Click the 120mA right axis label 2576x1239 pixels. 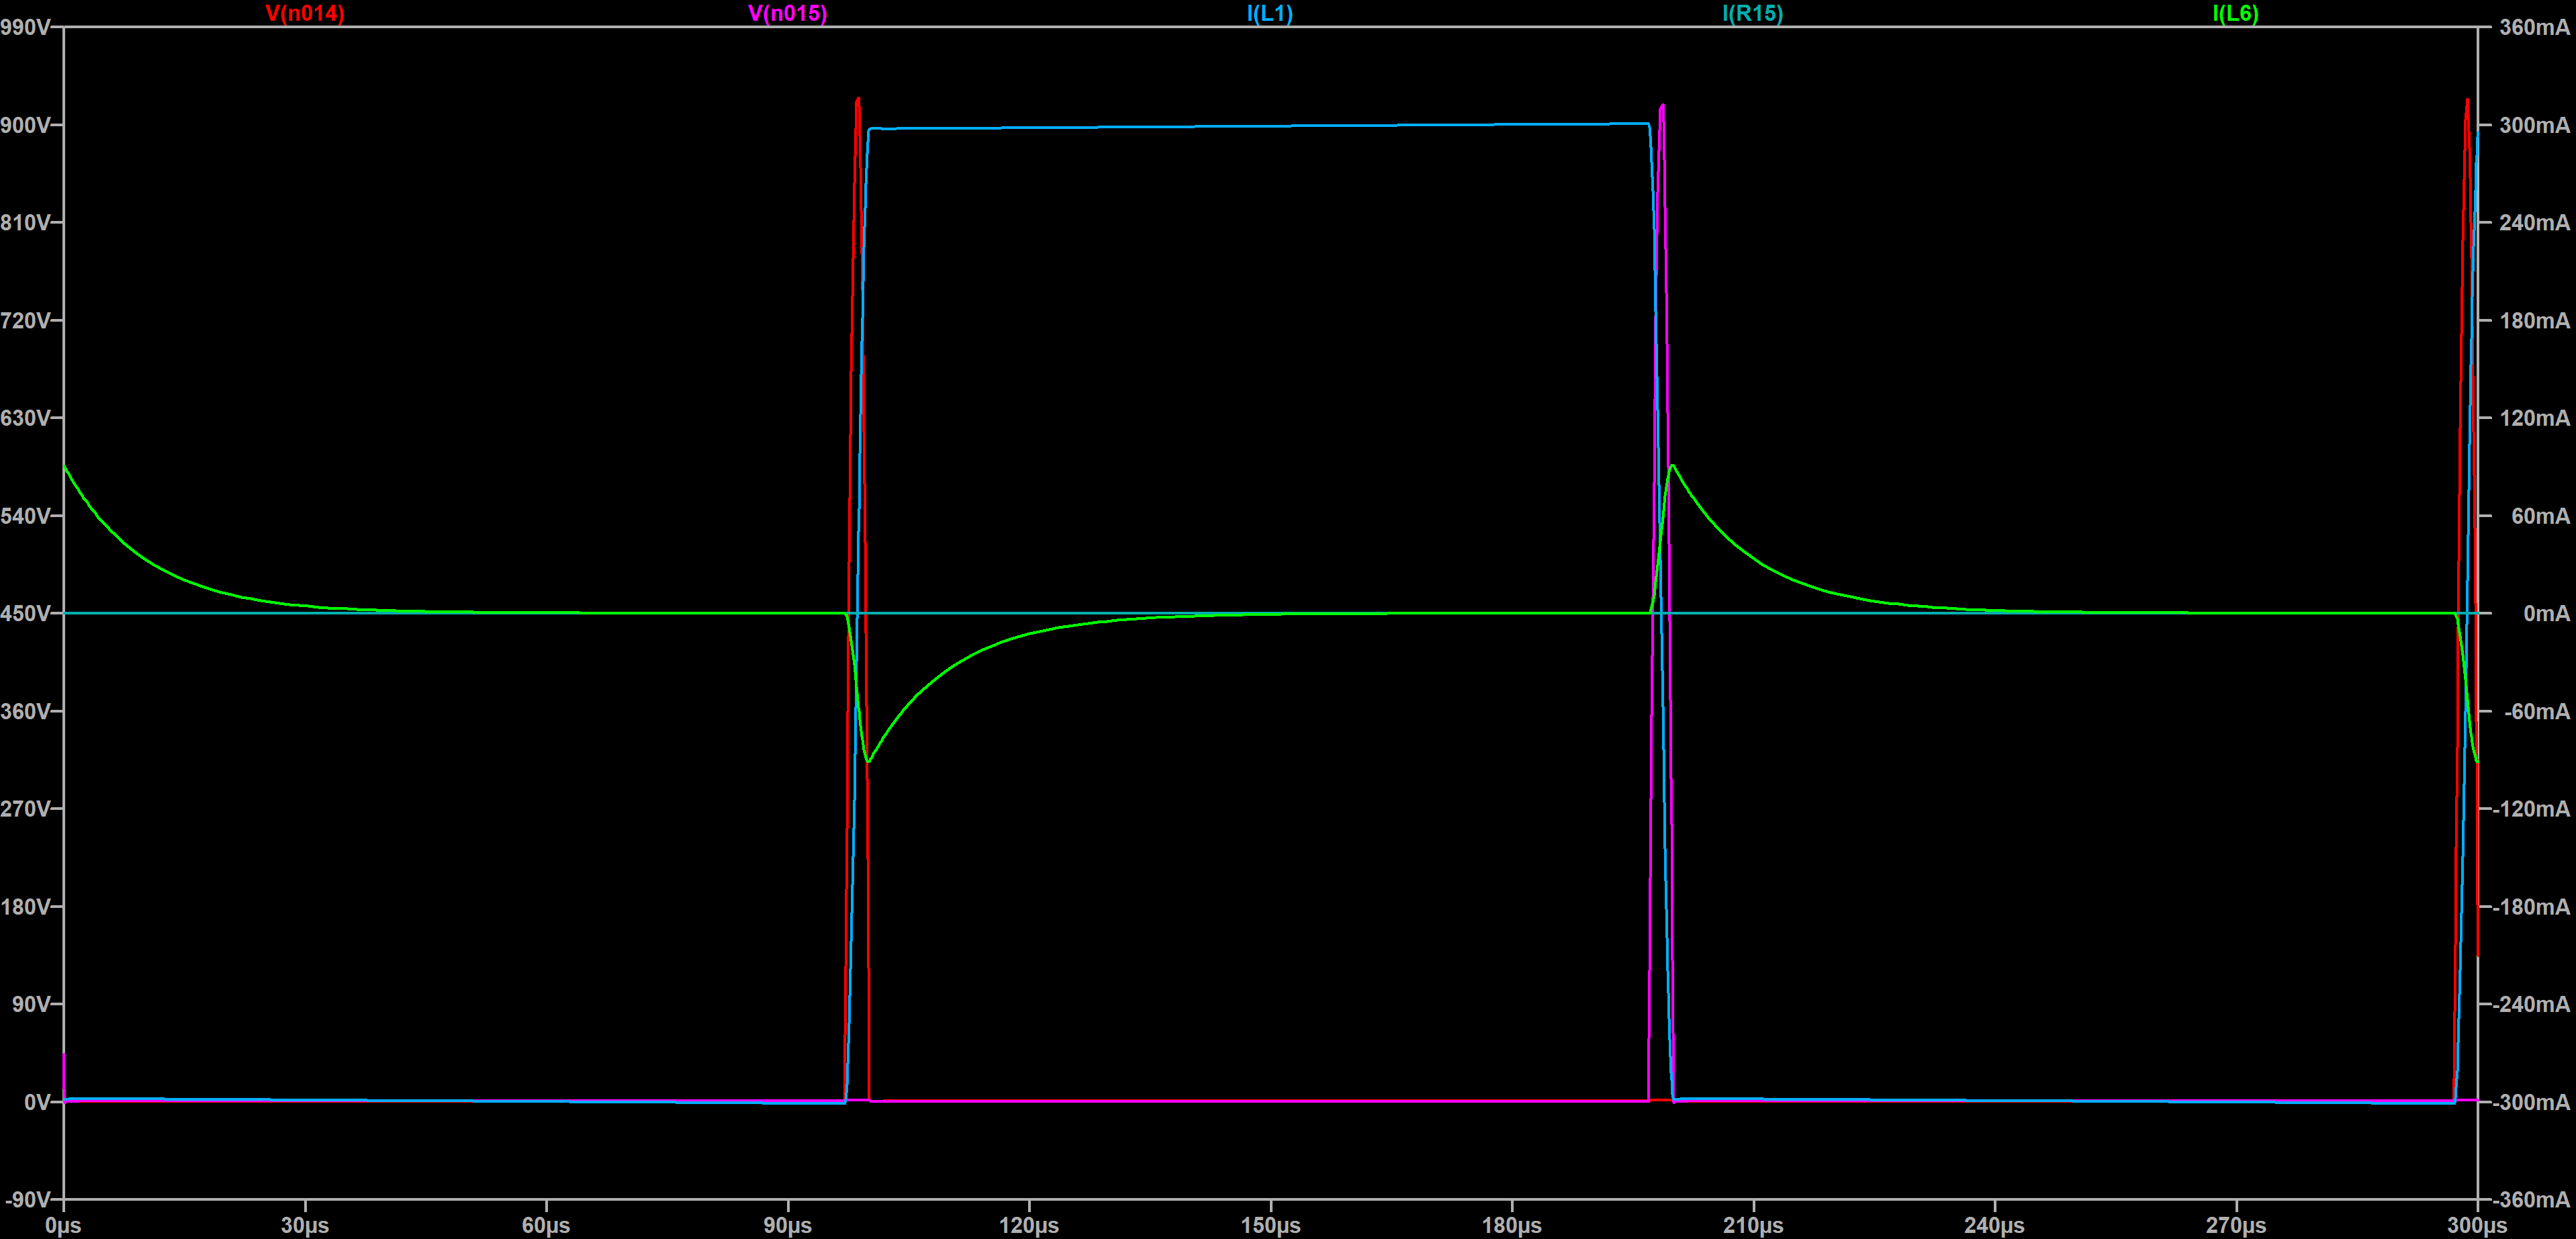point(2533,418)
